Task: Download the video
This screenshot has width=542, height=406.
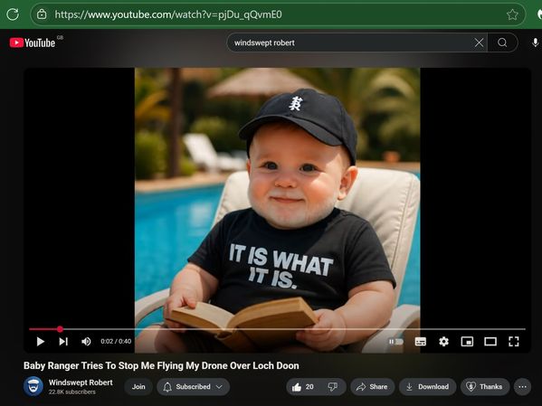Action: (428, 387)
